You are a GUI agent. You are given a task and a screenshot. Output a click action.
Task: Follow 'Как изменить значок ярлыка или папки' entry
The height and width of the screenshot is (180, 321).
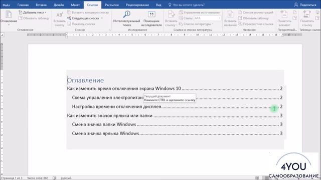(175, 115)
